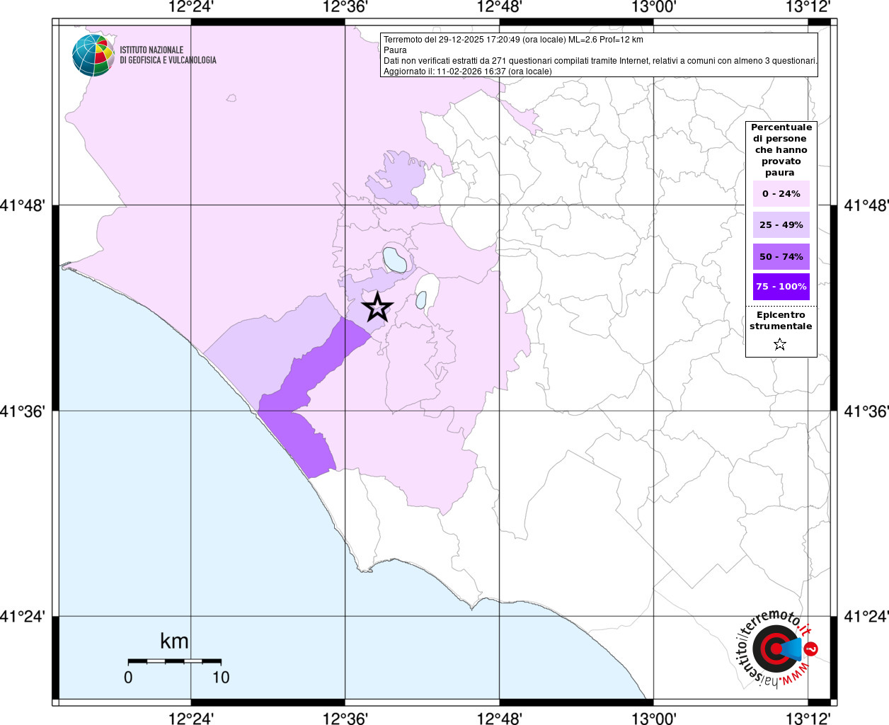Click the right axis label 41°24'
Screen dimensions: 889x725
866,617
